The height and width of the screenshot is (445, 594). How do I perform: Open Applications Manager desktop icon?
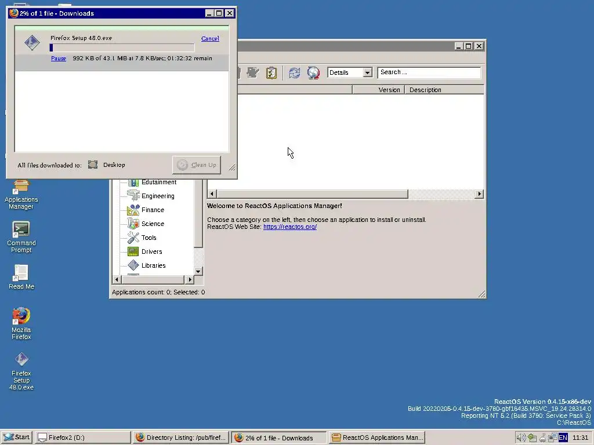21,195
